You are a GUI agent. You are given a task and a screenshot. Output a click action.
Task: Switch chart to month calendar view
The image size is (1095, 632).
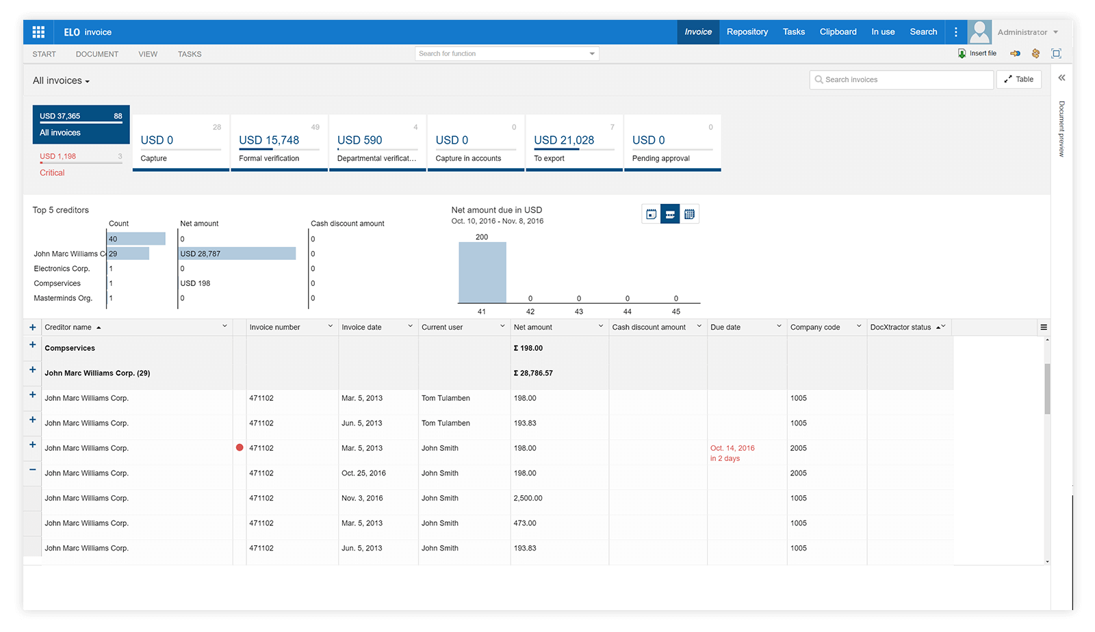click(x=689, y=214)
